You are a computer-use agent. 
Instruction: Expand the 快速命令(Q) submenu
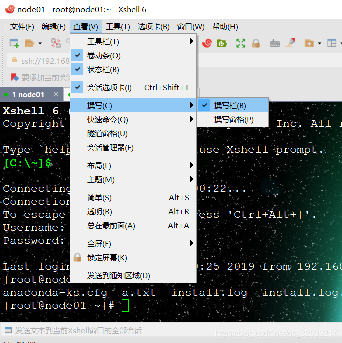[x=133, y=119]
